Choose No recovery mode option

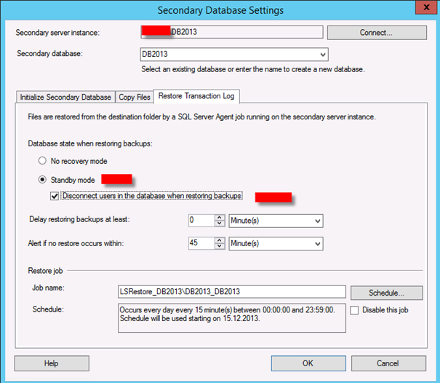point(44,161)
